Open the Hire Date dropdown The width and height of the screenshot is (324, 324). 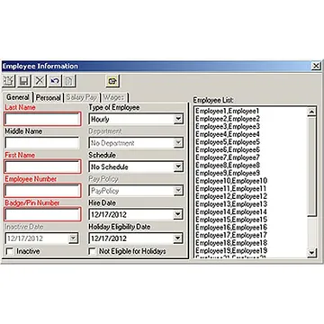(x=178, y=214)
